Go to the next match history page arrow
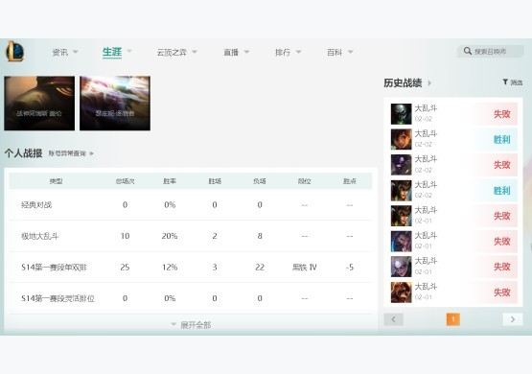This screenshot has width=532, height=374. pos(512,319)
